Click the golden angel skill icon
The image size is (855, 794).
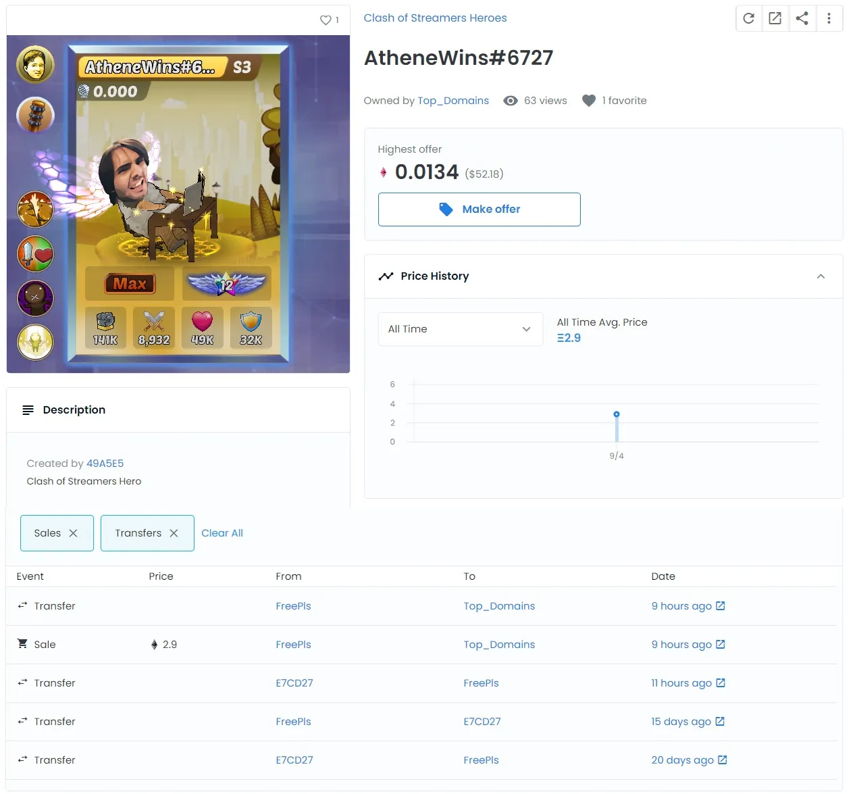click(35, 342)
